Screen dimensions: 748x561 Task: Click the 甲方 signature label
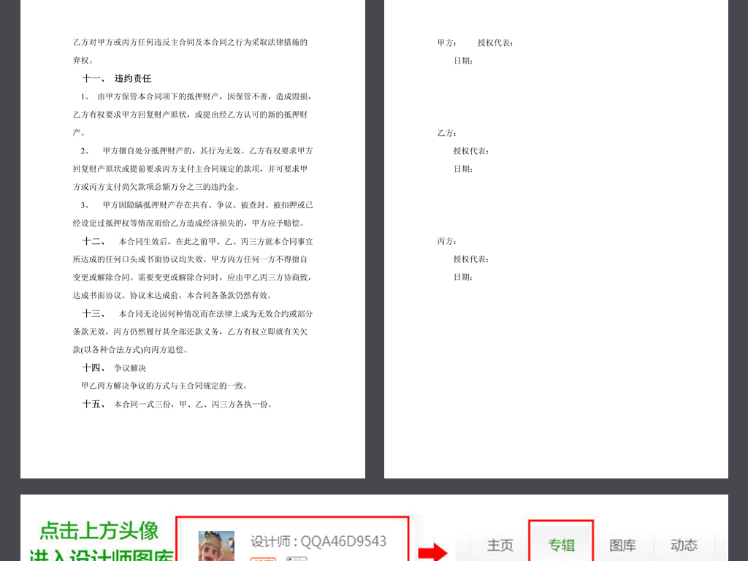tap(446, 42)
